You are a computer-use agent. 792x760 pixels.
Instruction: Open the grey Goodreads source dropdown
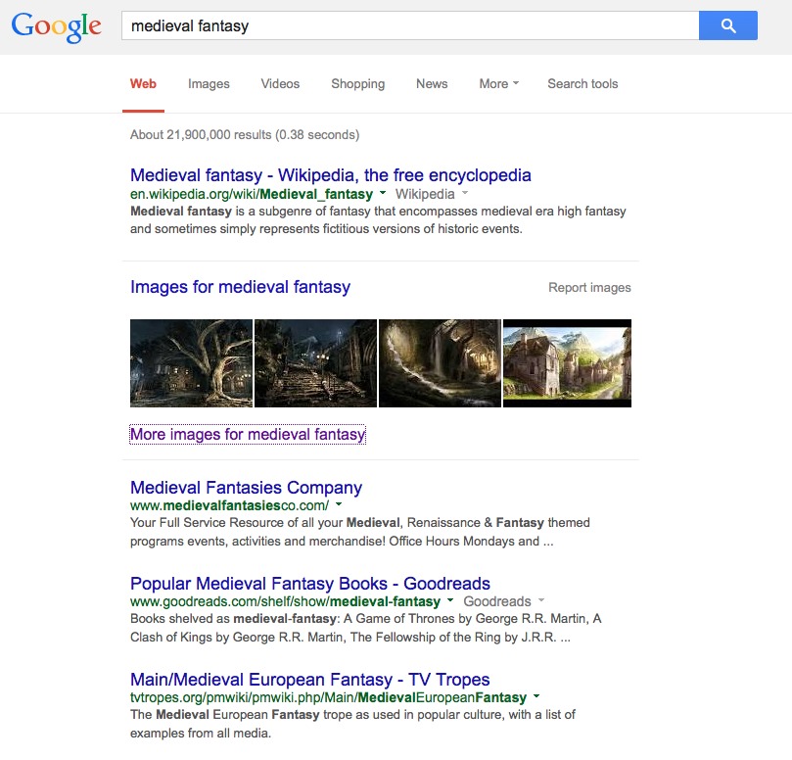tap(504, 601)
